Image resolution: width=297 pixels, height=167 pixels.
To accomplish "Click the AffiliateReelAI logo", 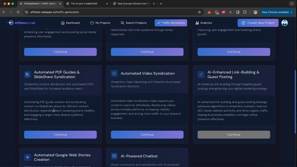I will click(21, 23).
